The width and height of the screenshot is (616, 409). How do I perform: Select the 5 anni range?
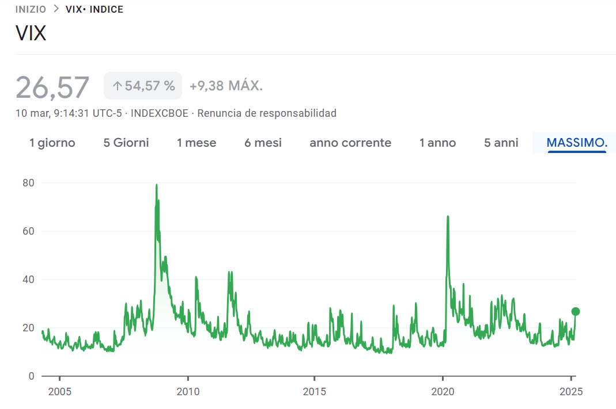(501, 143)
